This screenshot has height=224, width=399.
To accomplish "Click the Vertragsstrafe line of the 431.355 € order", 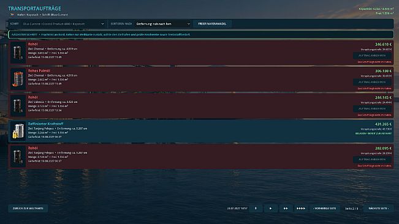I will (376, 129).
